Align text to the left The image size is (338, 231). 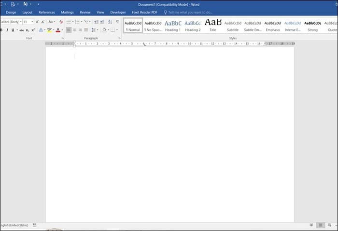[x=69, y=30]
